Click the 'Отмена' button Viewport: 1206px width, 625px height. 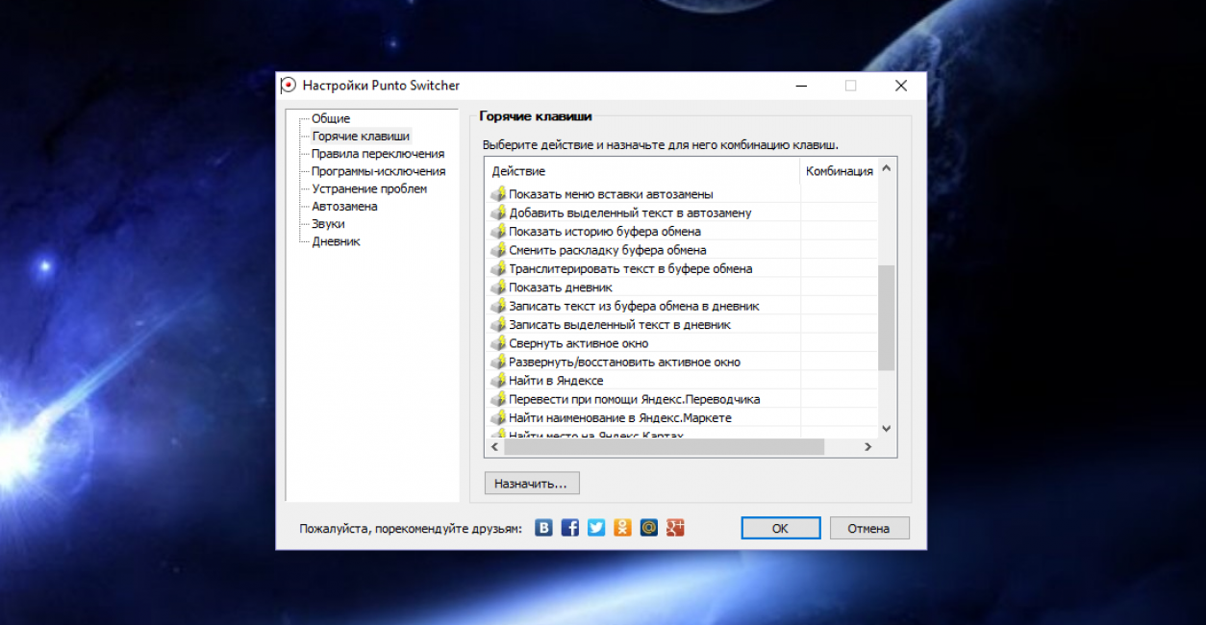tap(868, 528)
